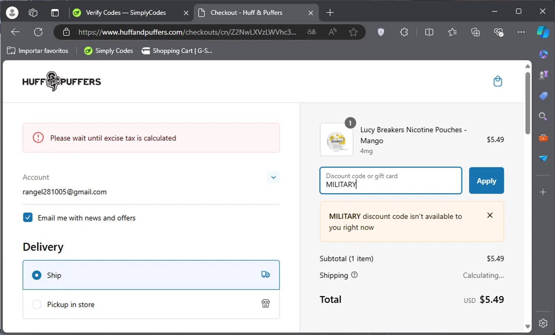This screenshot has width=555, height=335.
Task: Click the Copilot icon in the sidebar
Action: 543,32
